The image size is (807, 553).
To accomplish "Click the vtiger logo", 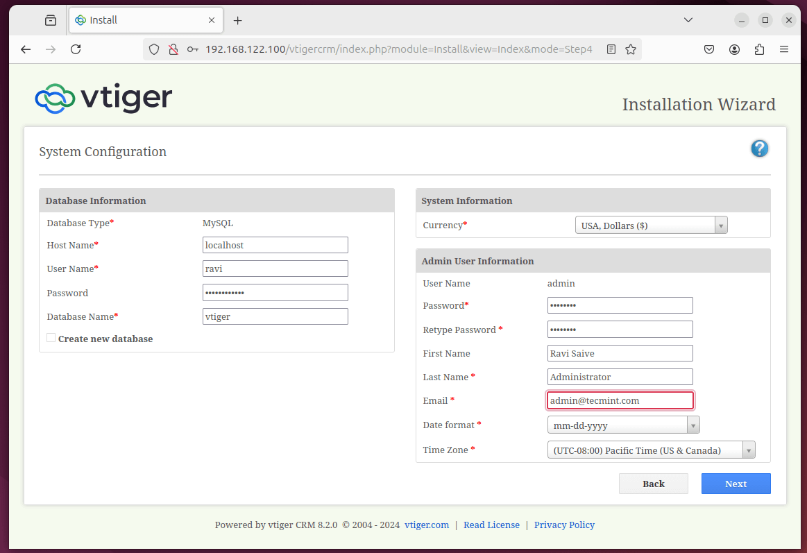I will click(x=103, y=98).
